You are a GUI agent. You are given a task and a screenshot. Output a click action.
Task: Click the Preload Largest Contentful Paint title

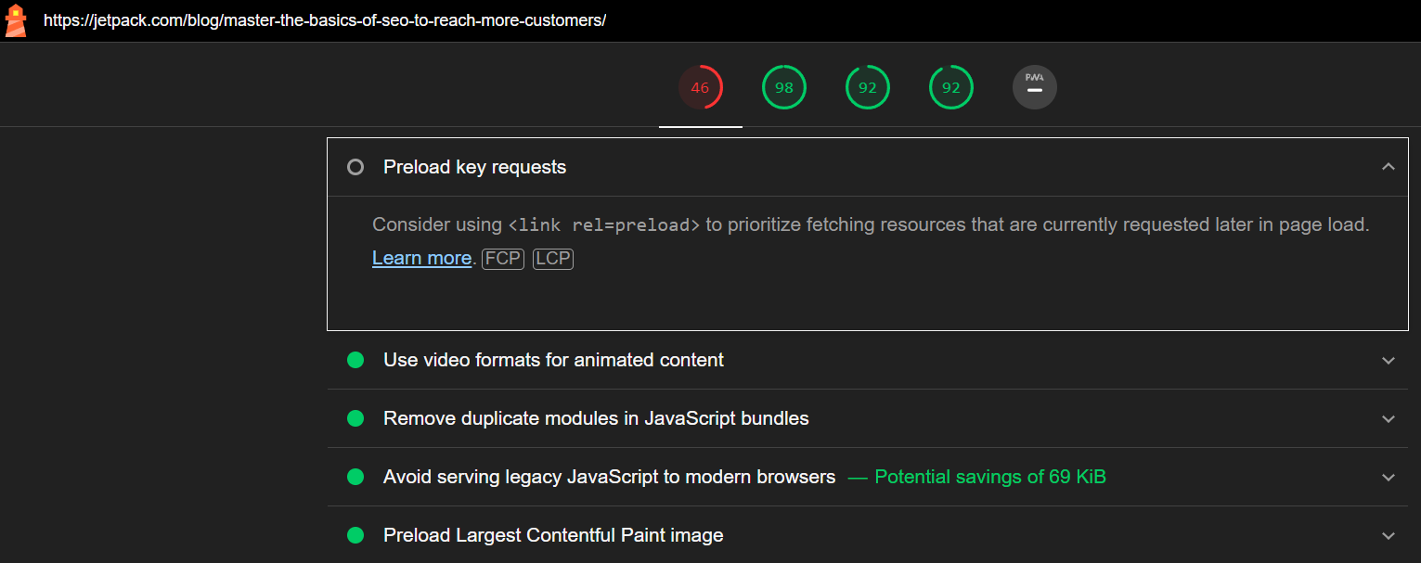(x=553, y=535)
